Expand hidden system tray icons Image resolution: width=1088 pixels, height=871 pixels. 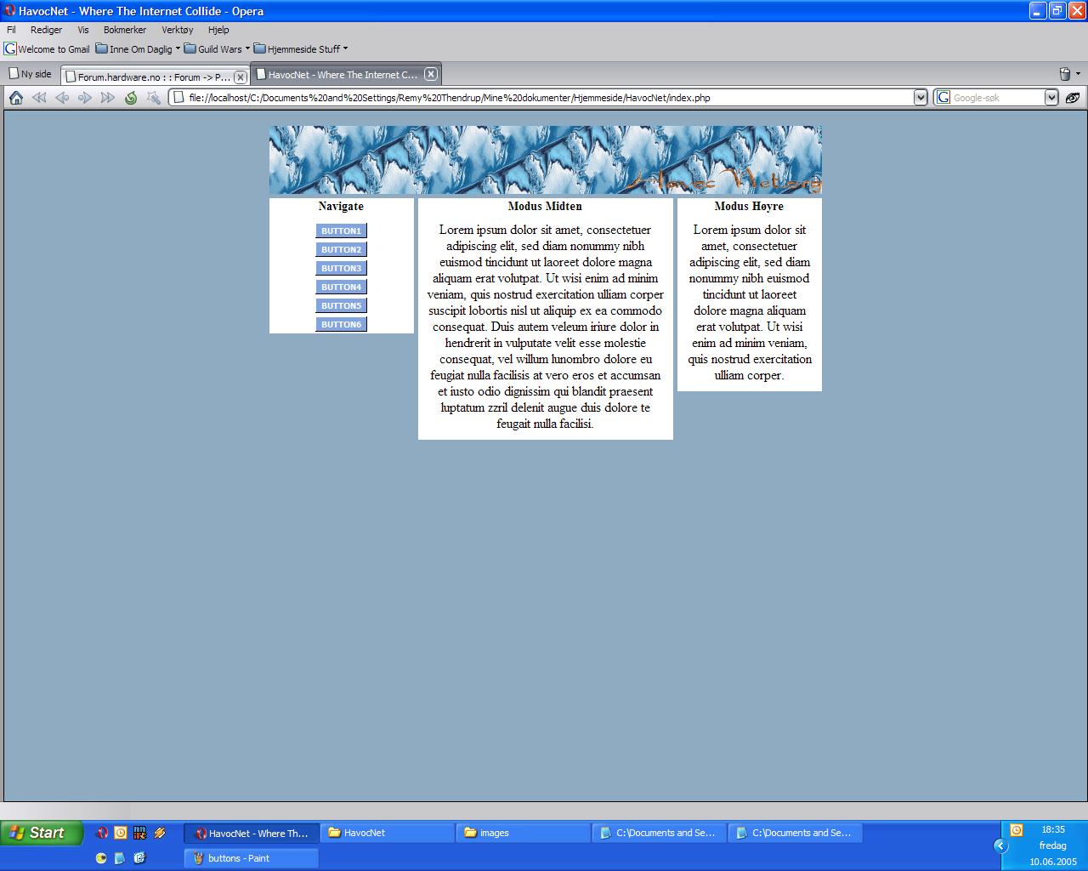tap(1000, 845)
